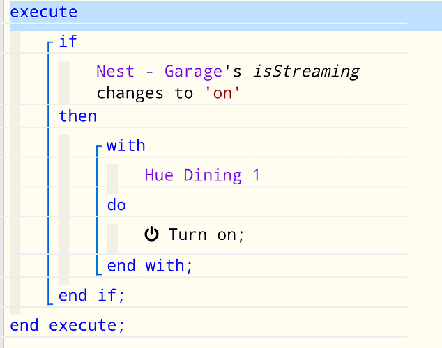Open the Hue Dining 1 device

[x=202, y=175]
